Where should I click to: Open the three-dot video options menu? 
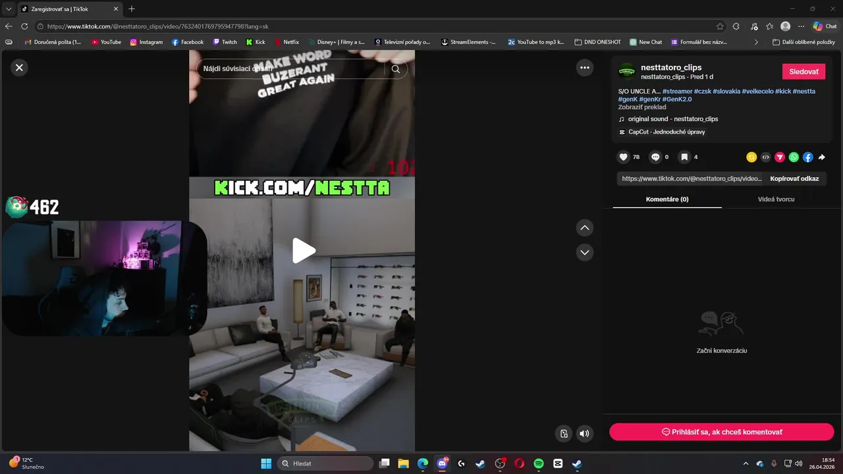pyautogui.click(x=584, y=67)
